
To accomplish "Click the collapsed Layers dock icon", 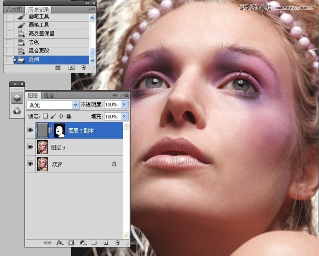I will pos(17,98).
